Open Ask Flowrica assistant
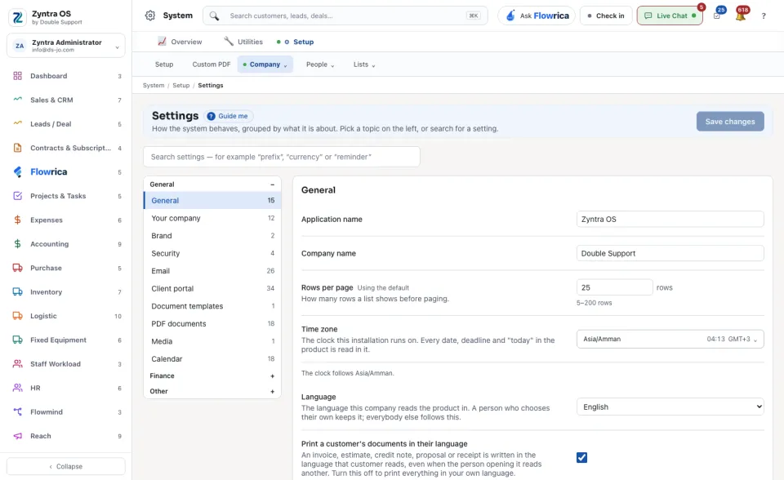 click(537, 16)
